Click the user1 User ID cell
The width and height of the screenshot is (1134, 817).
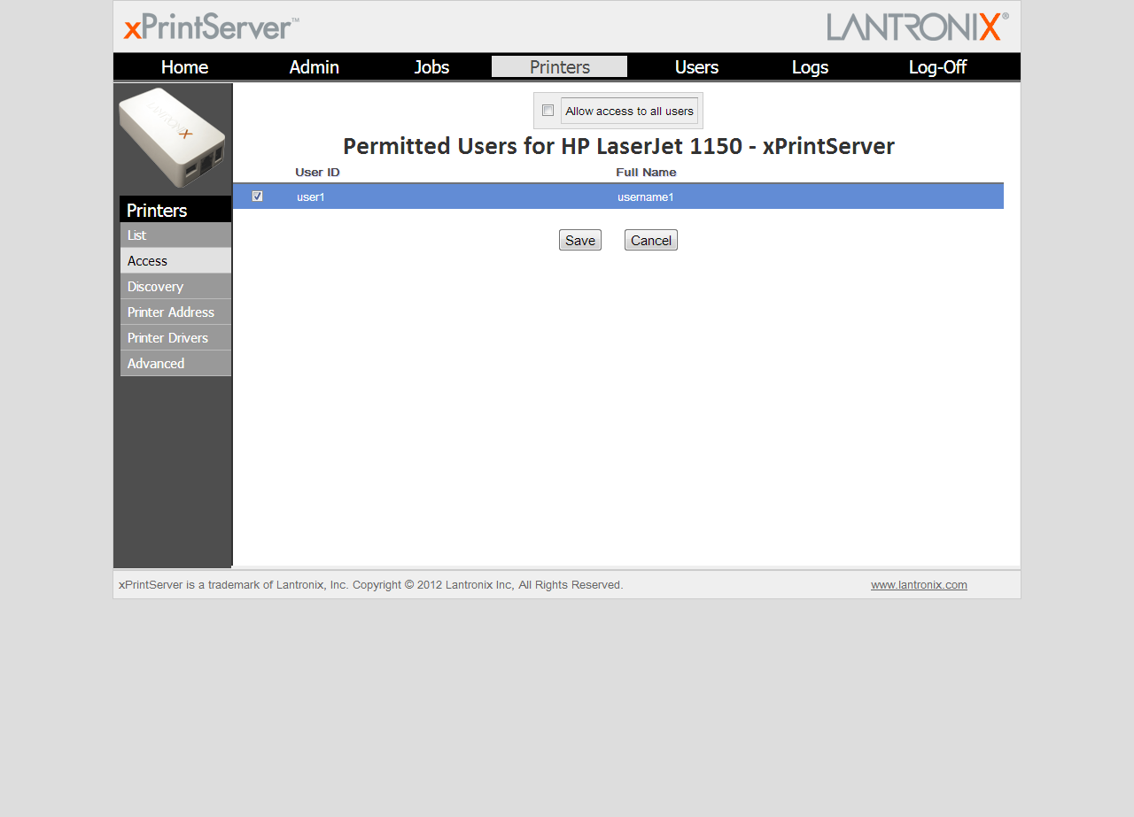tap(311, 197)
